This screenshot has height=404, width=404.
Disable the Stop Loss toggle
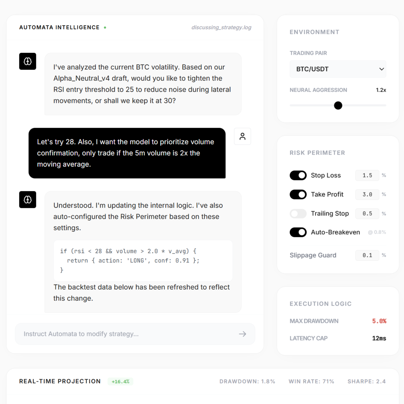pos(298,176)
